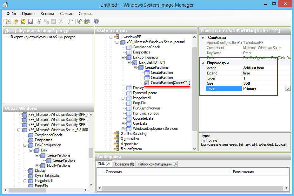Open the Справка menu
Screen dimensions: 294x196
[x=86, y=14]
